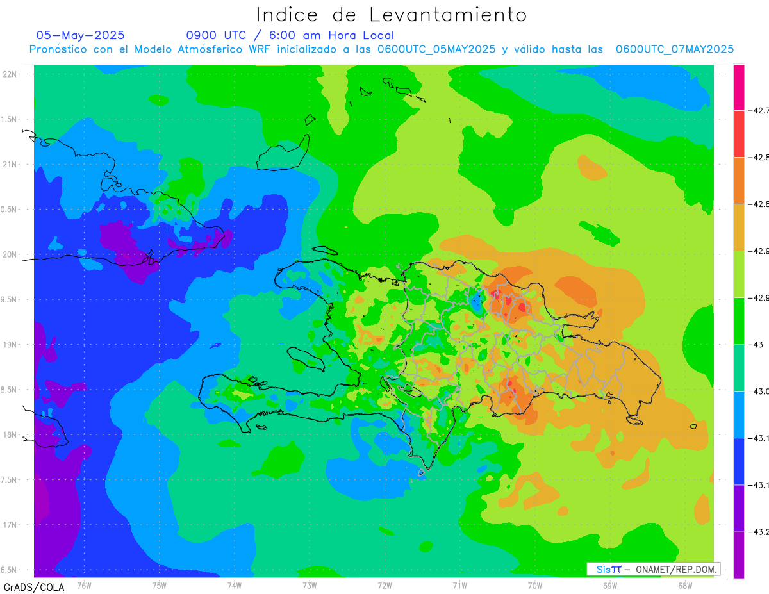The image size is (769, 594).
Task: Click the '0600UTC_05MAY2025' initialization time
Action: tap(436, 49)
